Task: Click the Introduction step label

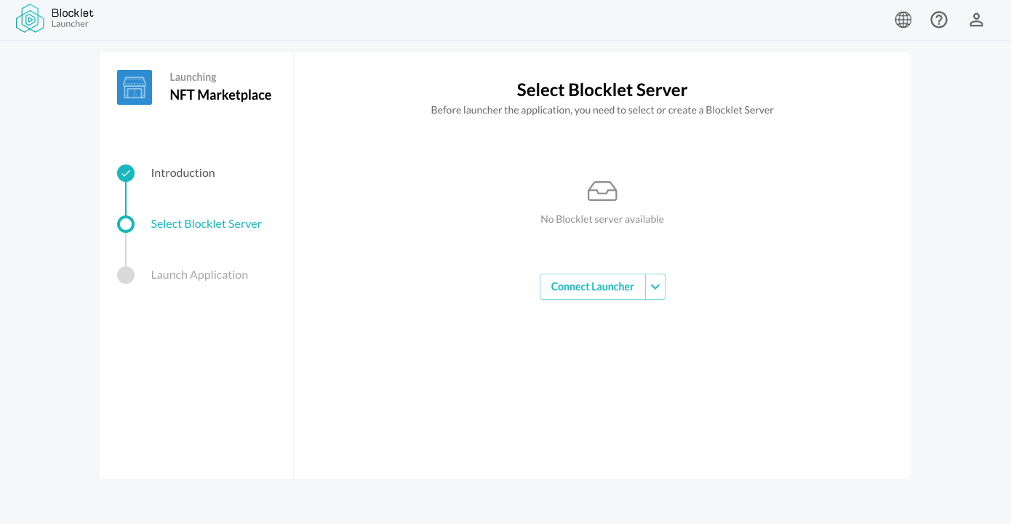Action: tap(183, 173)
